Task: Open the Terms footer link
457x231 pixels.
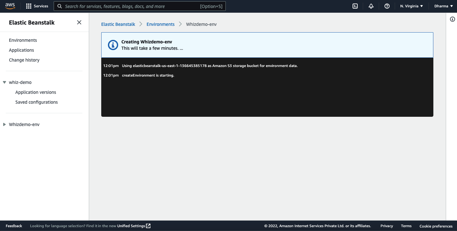Action: coord(406,226)
